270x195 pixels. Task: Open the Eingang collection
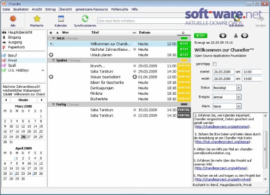click(x=14, y=37)
